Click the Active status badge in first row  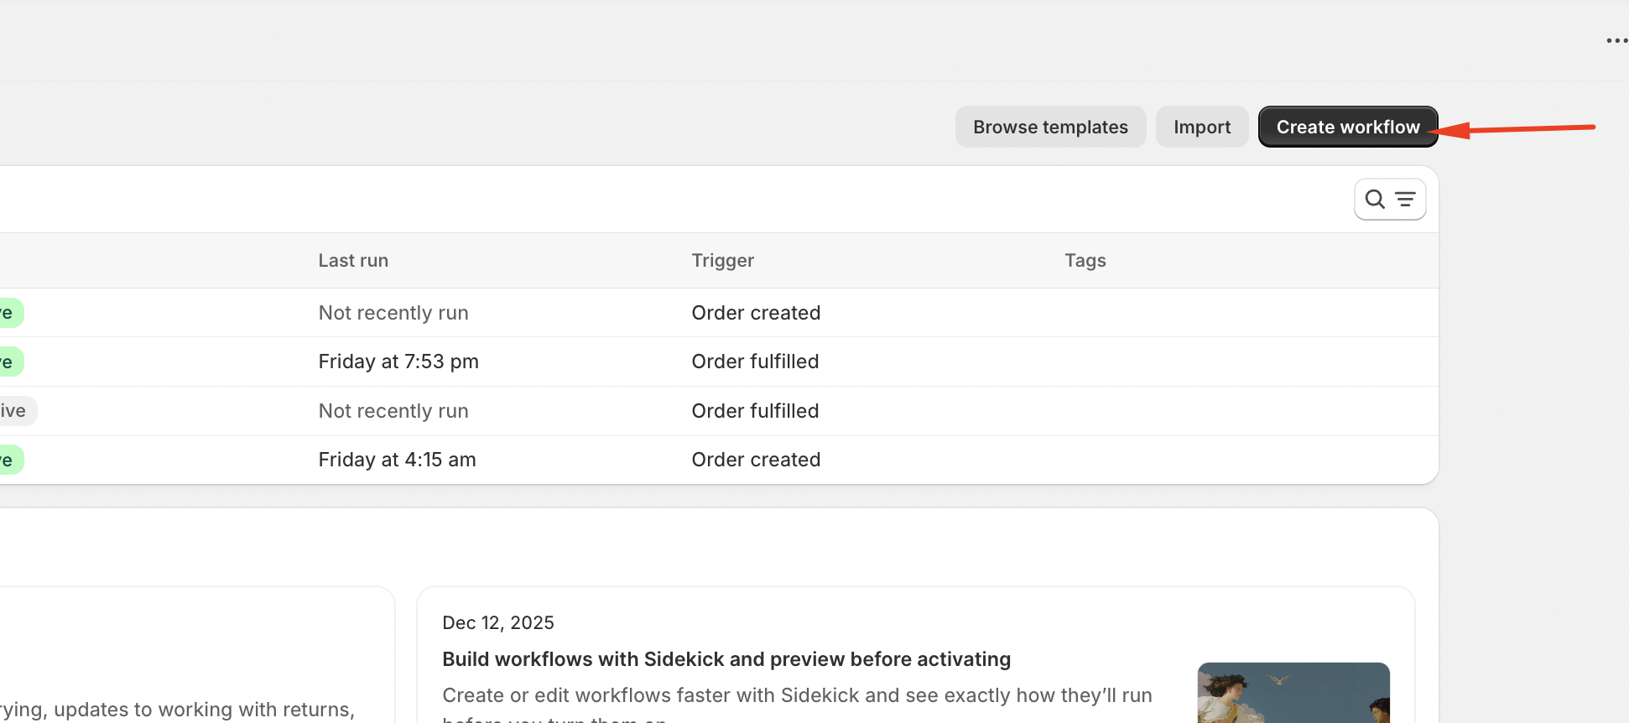(8, 313)
